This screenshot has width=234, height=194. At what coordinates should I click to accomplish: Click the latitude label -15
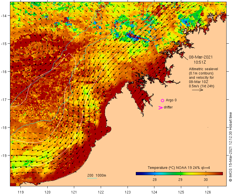[x=4, y=44]
